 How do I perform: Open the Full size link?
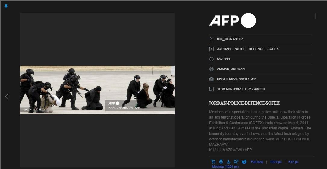[x=257, y=162]
